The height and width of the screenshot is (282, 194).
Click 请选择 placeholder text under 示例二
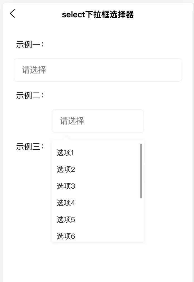[x=72, y=121]
